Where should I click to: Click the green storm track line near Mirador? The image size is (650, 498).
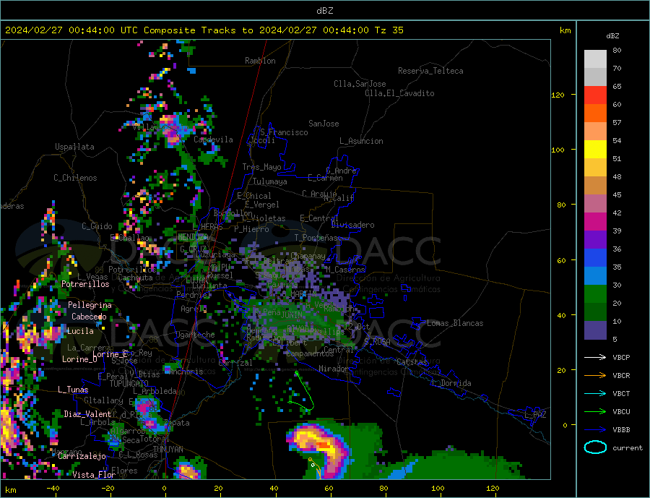pos(306,392)
